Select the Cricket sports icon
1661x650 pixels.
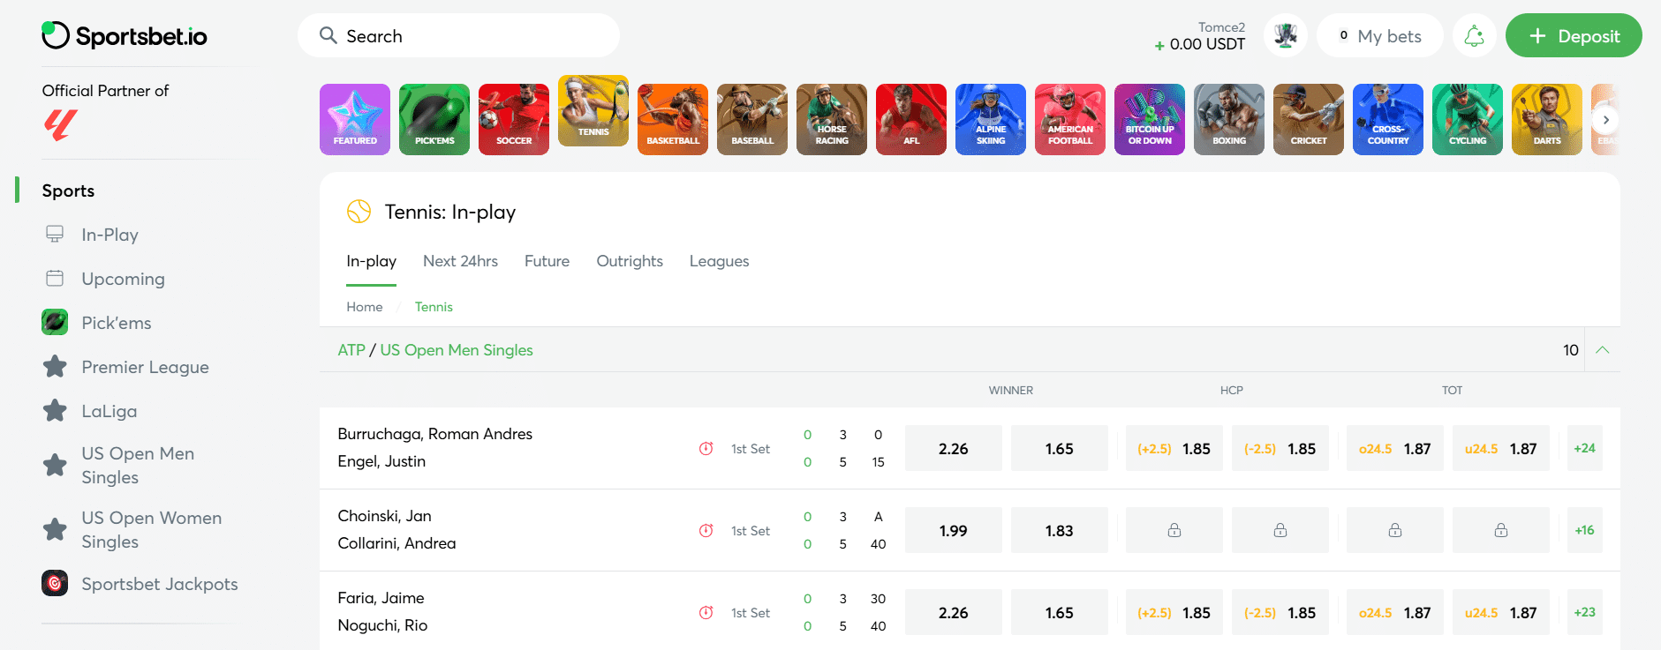pos(1308,119)
